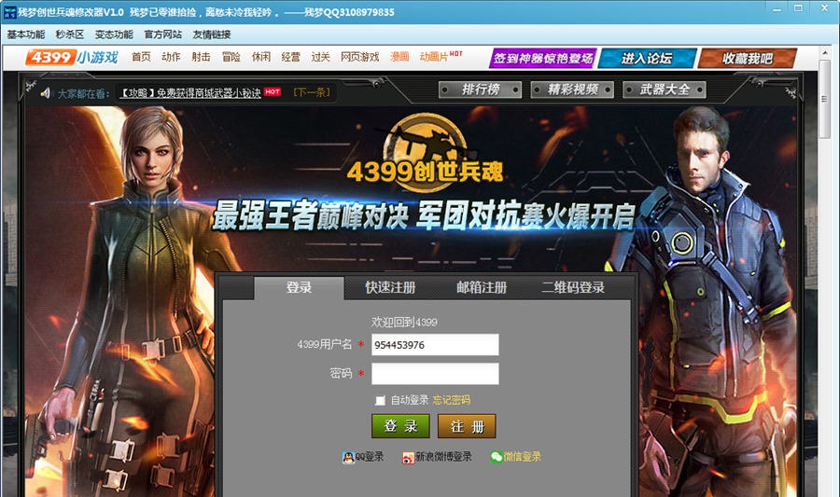Open the 武器大全 button
This screenshot has height=497, width=840.
pos(665,90)
